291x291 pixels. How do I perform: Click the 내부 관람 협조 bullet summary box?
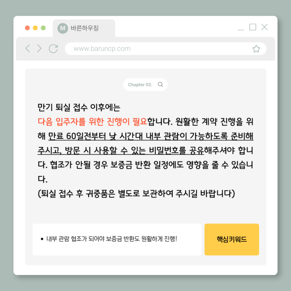[117, 240]
